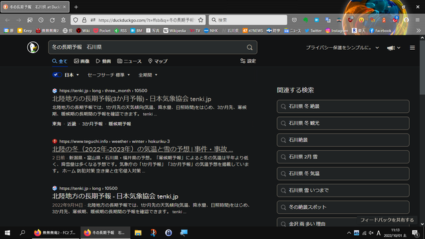This screenshot has height=239, width=425.
Task: Search related term 石川県 2月 雪
Action: coord(343,157)
